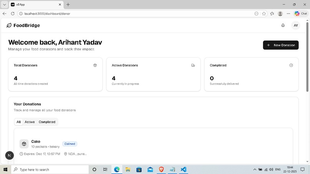Select the All donations tab

coord(18,122)
